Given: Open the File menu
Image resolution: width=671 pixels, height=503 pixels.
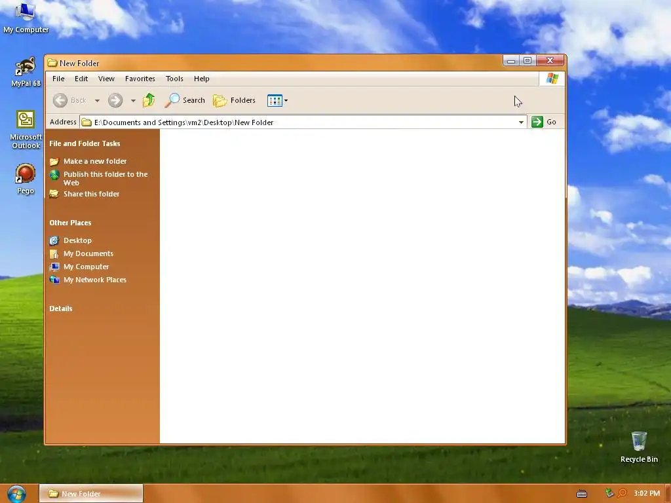Looking at the screenshot, I should tap(58, 79).
